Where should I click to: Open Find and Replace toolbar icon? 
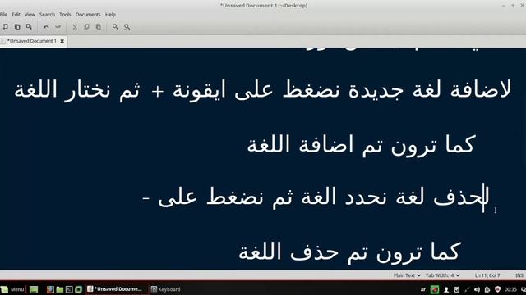[127, 26]
